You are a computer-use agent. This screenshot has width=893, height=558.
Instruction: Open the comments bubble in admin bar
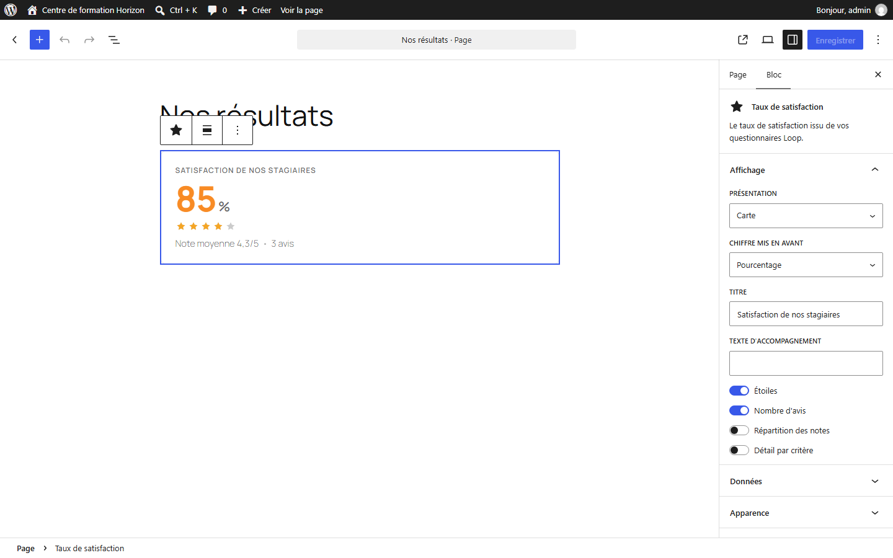click(217, 10)
